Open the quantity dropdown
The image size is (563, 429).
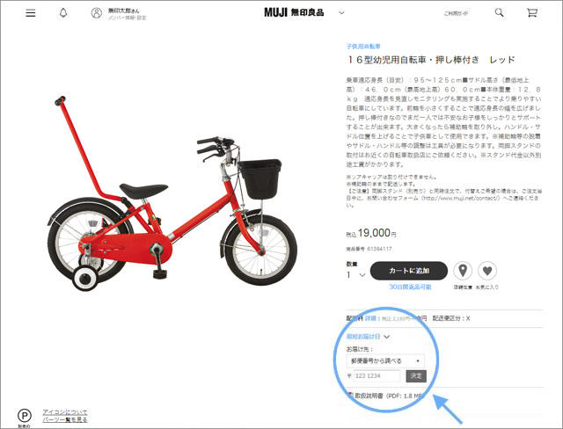pos(355,275)
